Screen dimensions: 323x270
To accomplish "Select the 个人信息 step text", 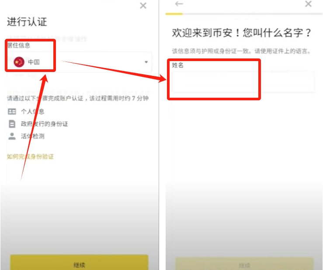I will pos(32,112).
